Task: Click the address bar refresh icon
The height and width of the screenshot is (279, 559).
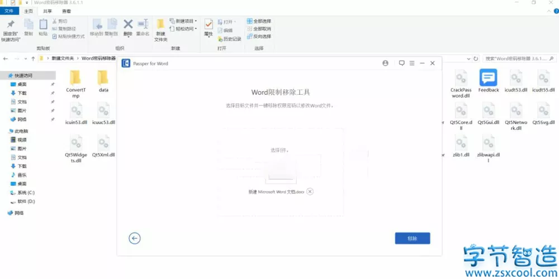Action: click(x=476, y=59)
